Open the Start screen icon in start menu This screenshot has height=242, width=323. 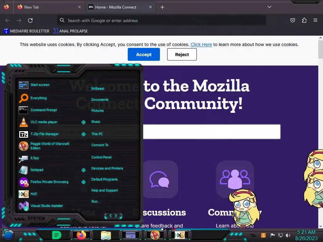pos(23,85)
